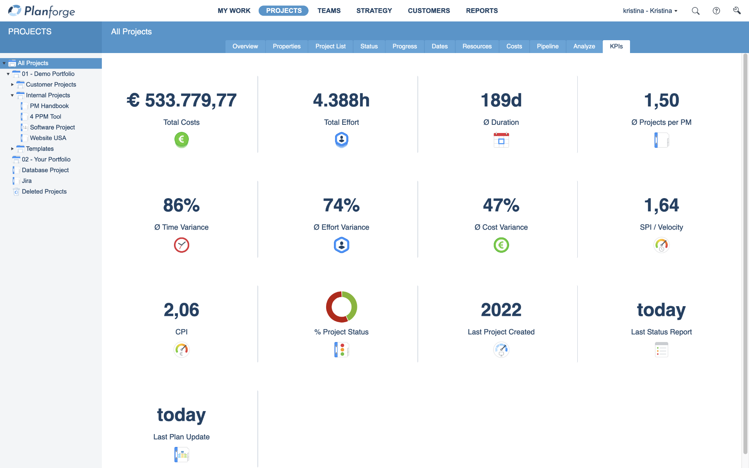749x468 pixels.
Task: Click the traffic light Project Status icon
Action: [341, 350]
